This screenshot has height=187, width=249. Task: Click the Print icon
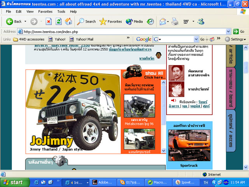175,21
